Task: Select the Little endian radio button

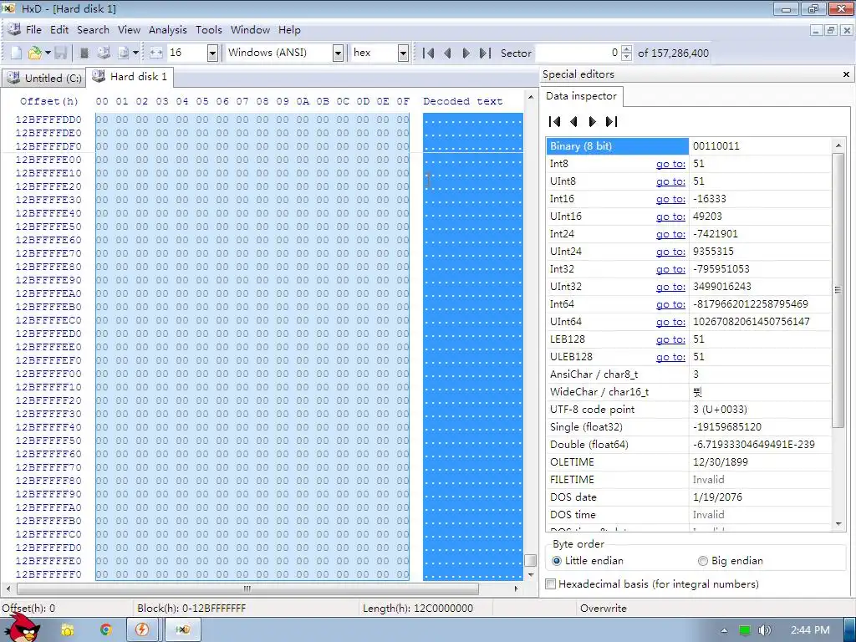Action: (556, 561)
